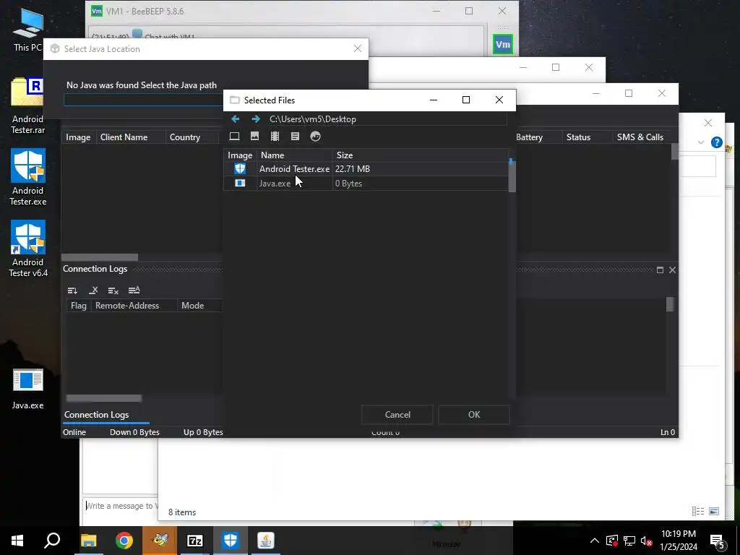
Task: Click the Selected Files list vertical scrollbar
Action: tap(512, 176)
